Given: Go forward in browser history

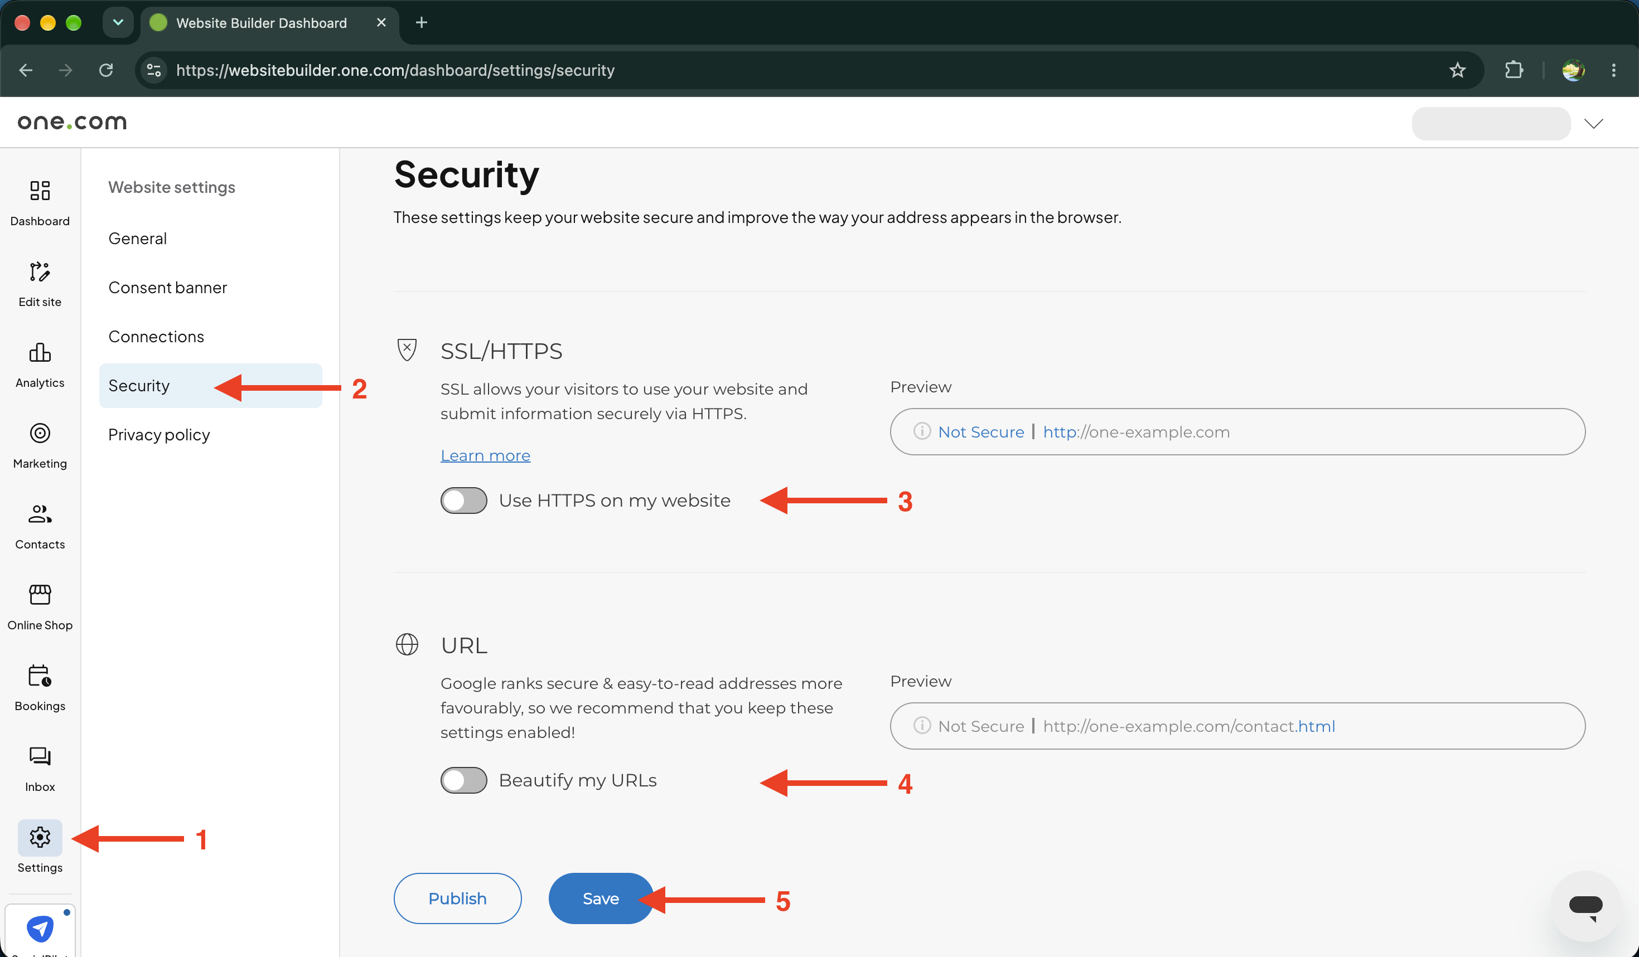Looking at the screenshot, I should pyautogui.click(x=65, y=70).
